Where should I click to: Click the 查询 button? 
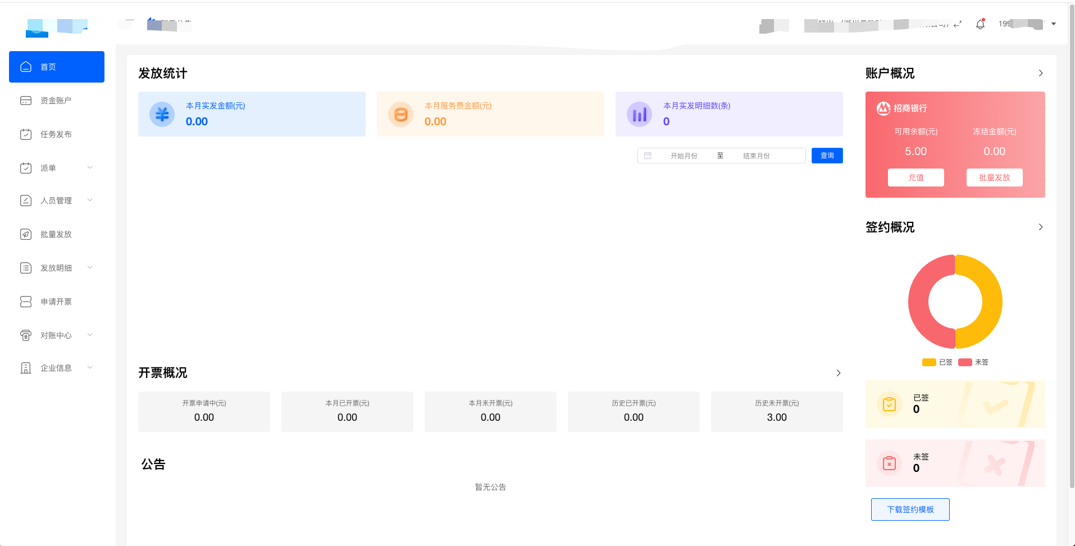(827, 156)
